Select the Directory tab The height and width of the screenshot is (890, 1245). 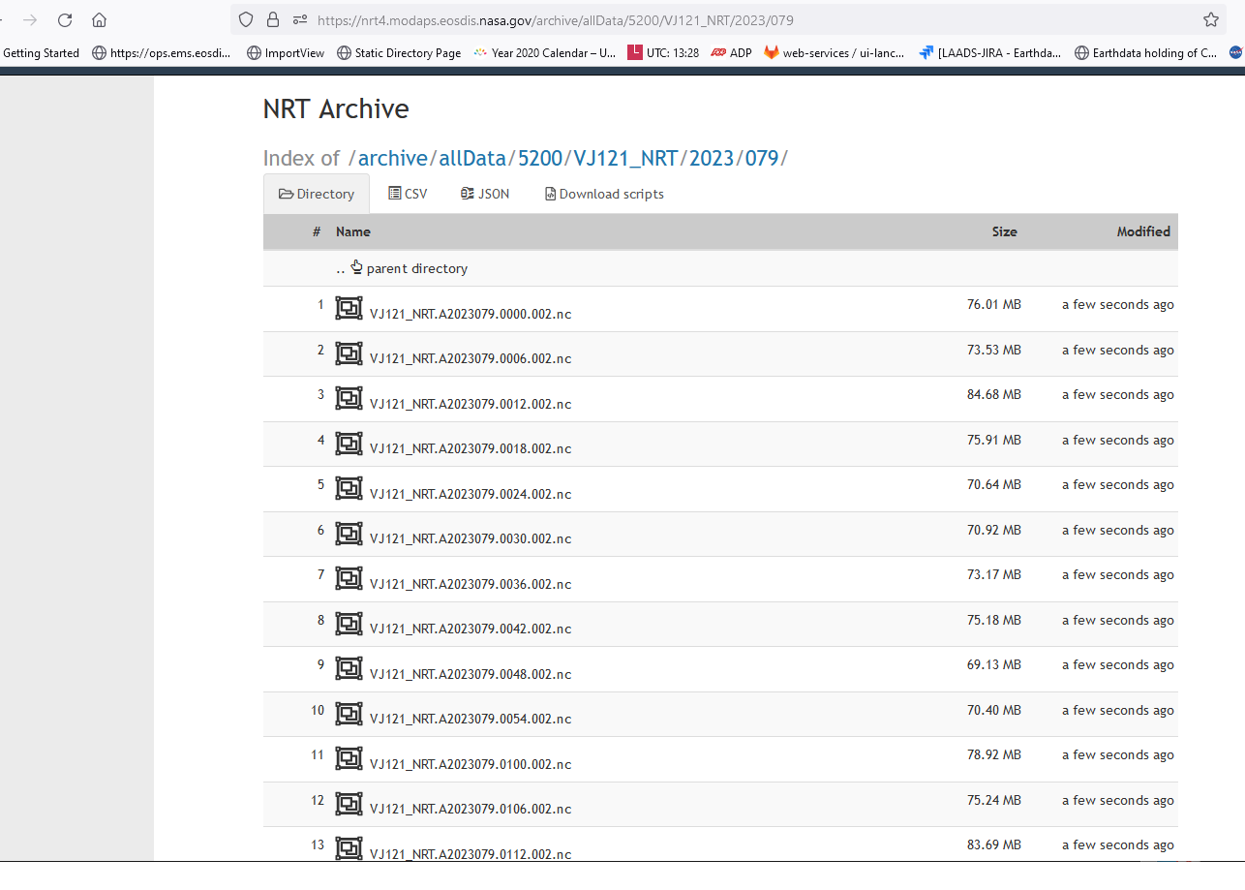[317, 194]
